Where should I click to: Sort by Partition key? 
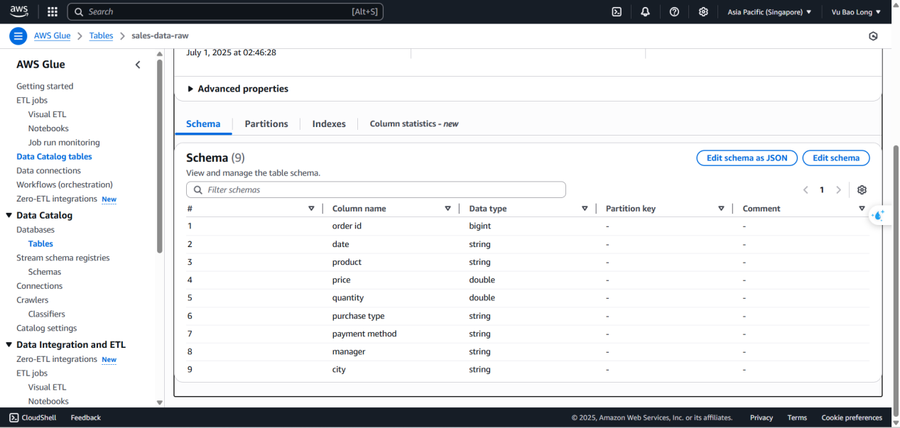pyautogui.click(x=721, y=209)
